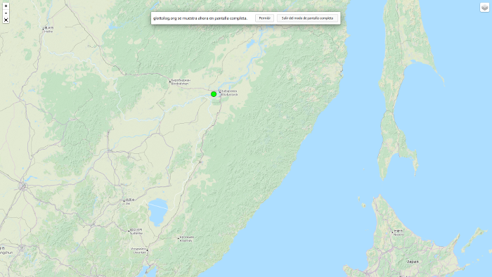Click the fullscreen notification message text

pyautogui.click(x=200, y=18)
